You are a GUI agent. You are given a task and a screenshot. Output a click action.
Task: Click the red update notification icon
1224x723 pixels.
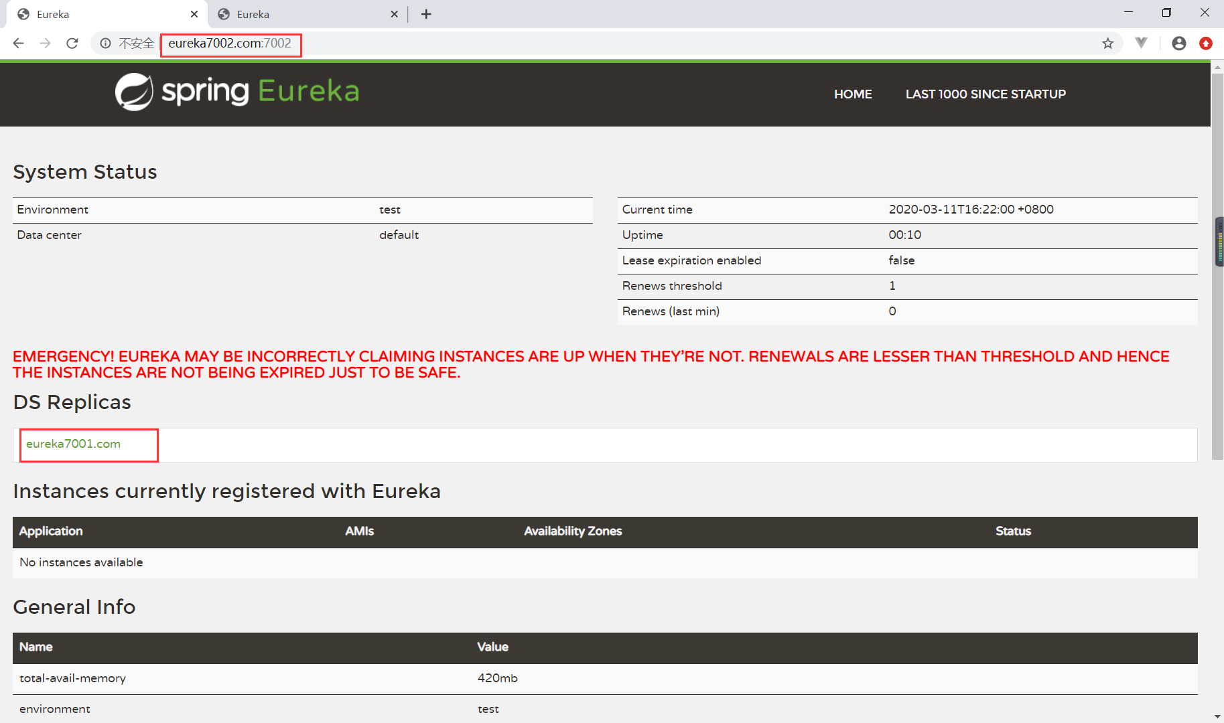[1205, 44]
